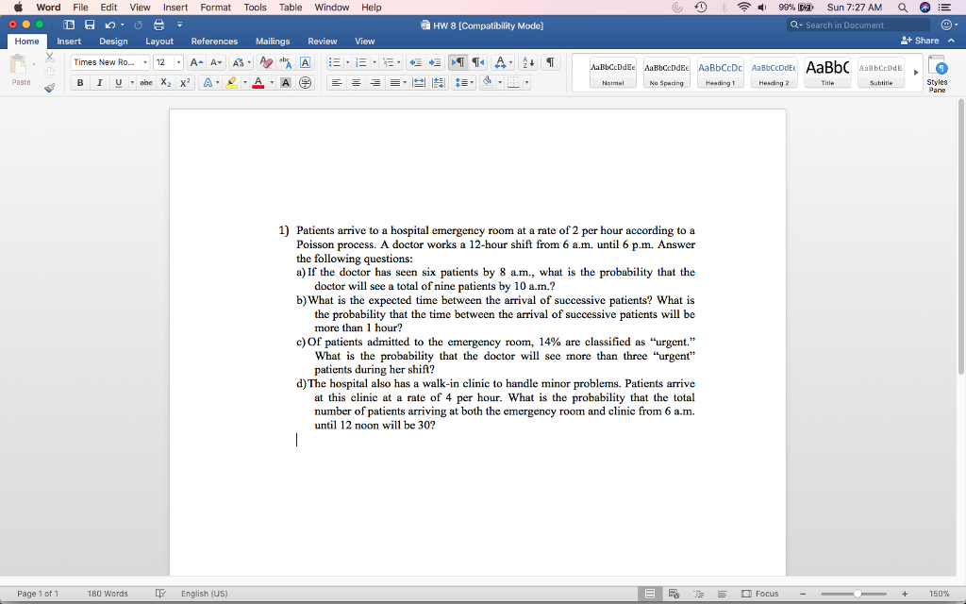This screenshot has height=604, width=966.
Task: Click the Search in Document field
Action: (856, 25)
